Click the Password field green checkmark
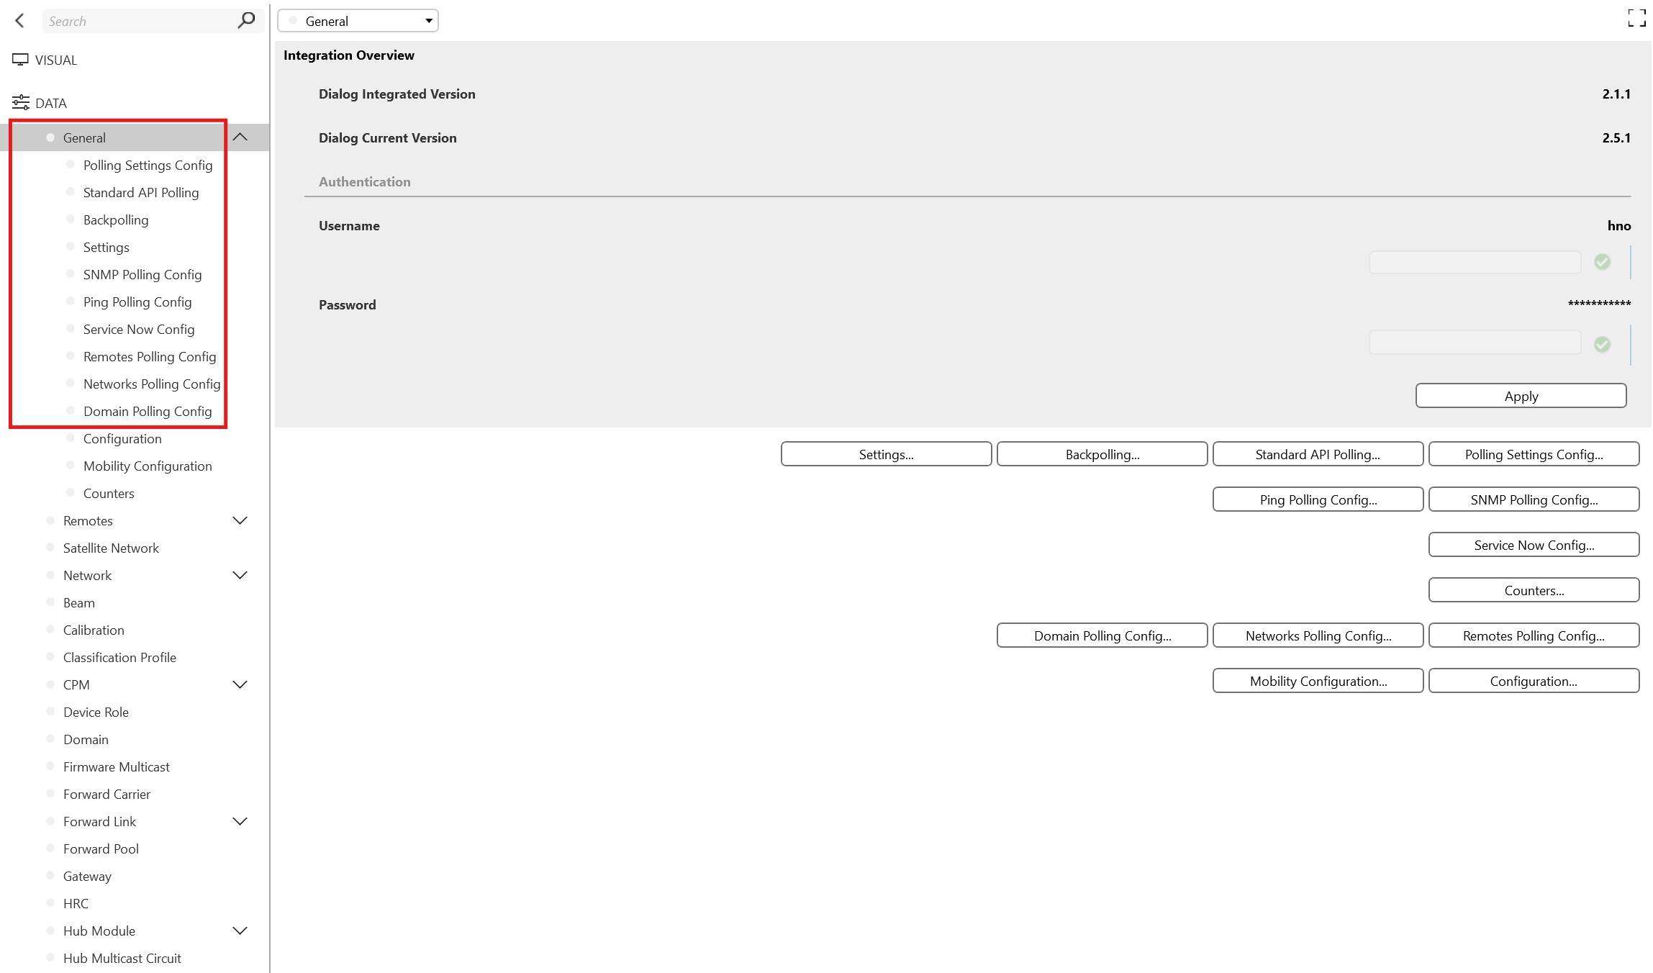The width and height of the screenshot is (1653, 973). (1602, 345)
